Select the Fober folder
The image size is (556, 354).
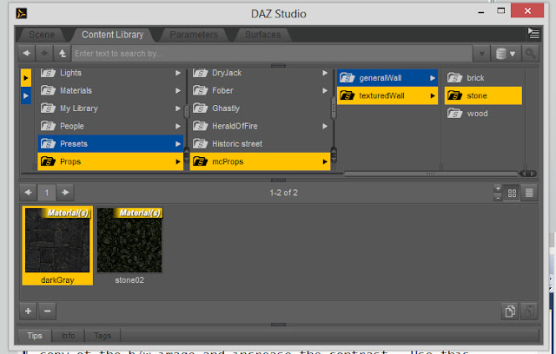[261, 90]
